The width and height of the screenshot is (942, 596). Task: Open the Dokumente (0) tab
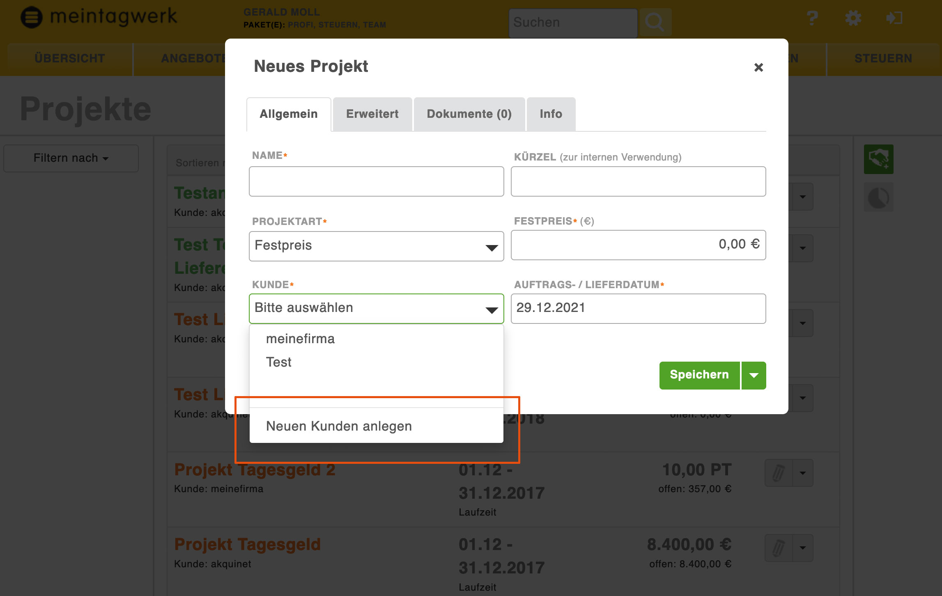click(x=469, y=114)
